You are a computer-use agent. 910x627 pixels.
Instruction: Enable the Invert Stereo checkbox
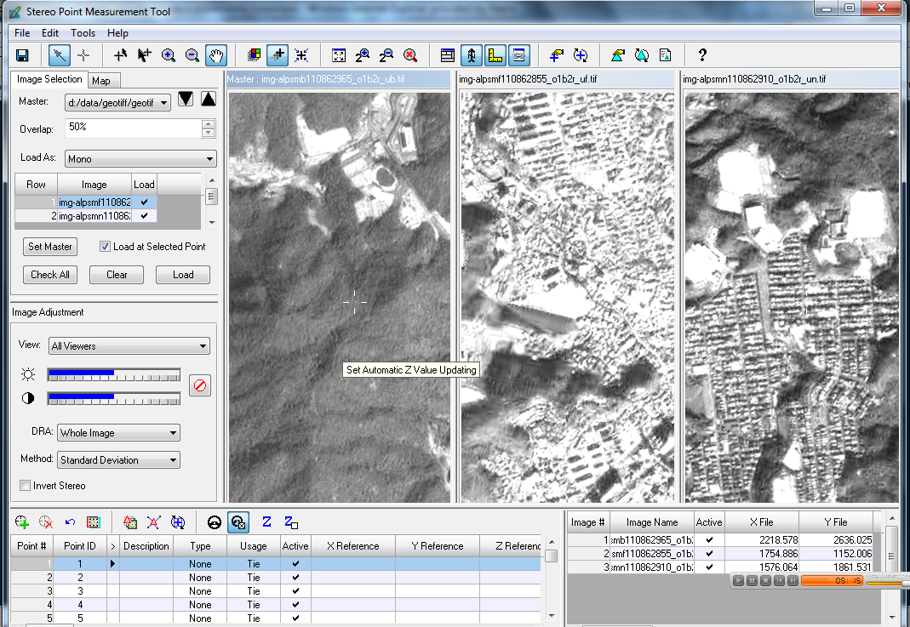click(x=25, y=486)
